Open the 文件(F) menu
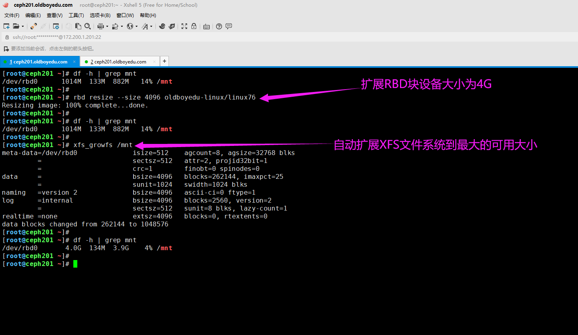 coord(12,15)
